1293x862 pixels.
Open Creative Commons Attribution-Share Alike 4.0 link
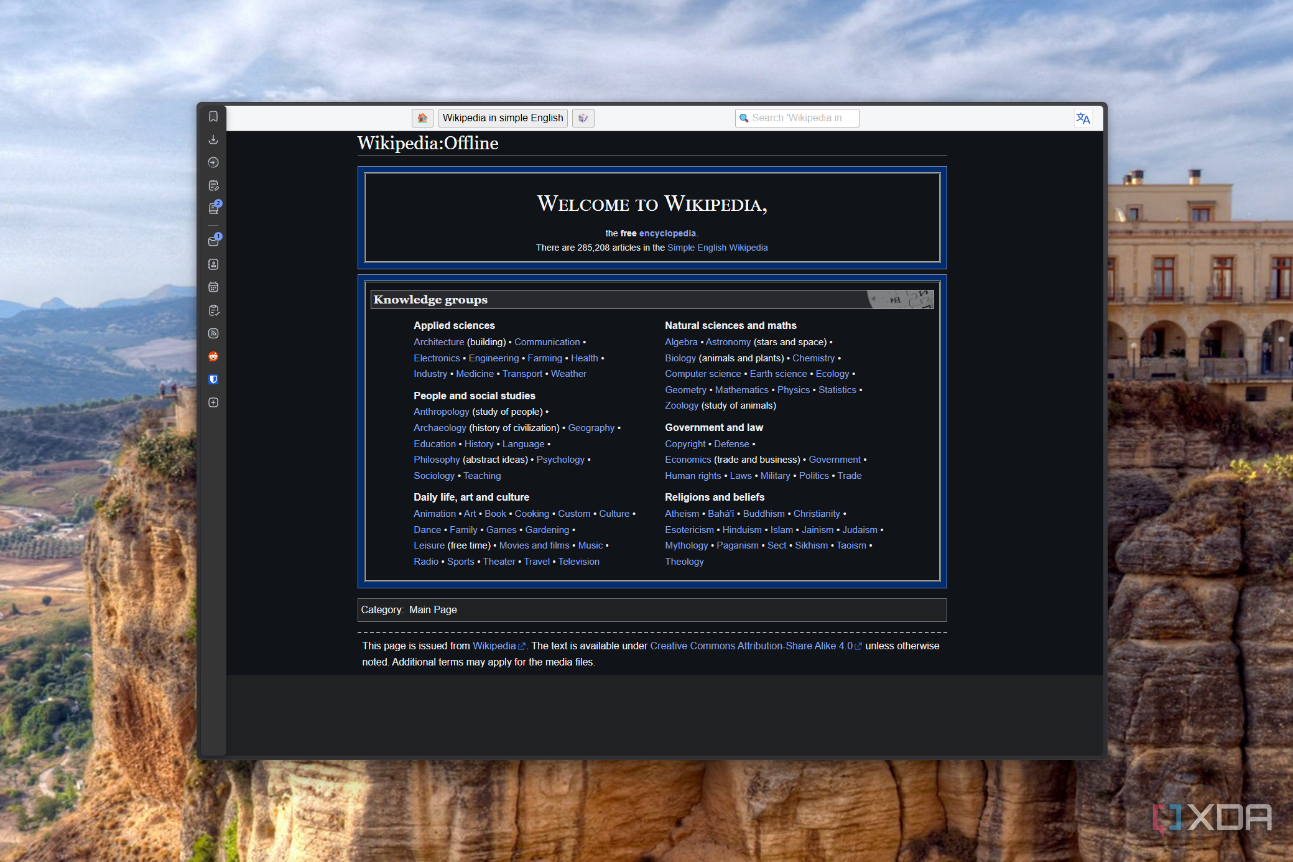(x=756, y=646)
